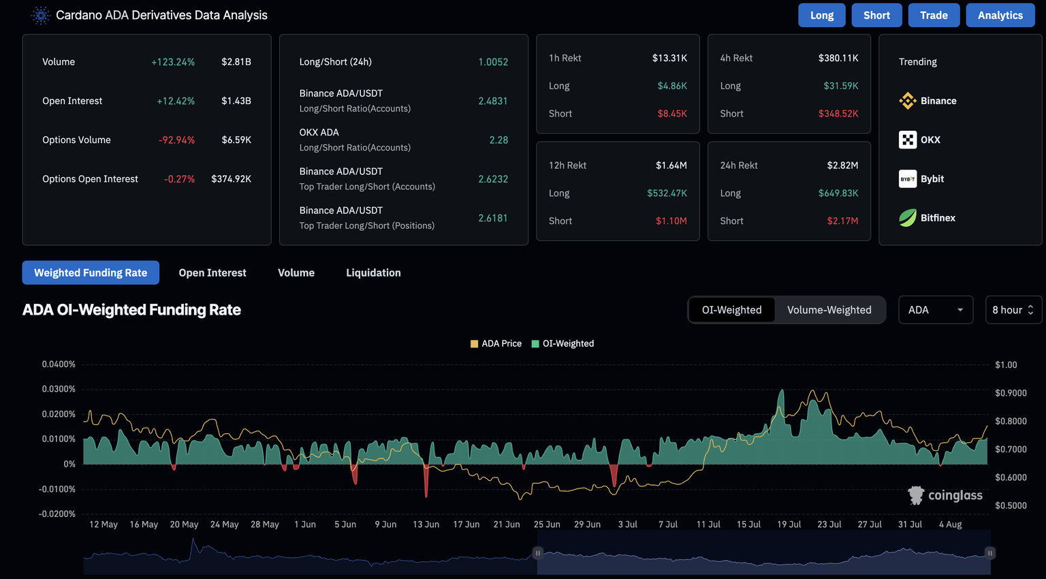This screenshot has height=579, width=1046.
Task: Open the Liquidation tab
Action: click(x=373, y=272)
